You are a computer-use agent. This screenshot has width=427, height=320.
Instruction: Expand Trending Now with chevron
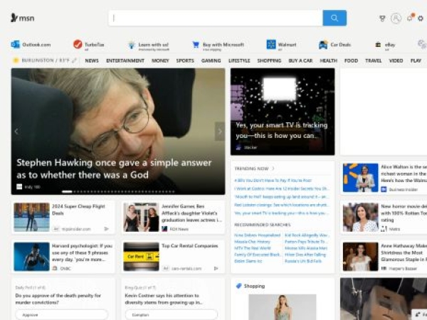point(273,169)
